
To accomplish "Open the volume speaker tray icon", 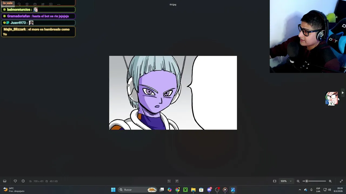I will [x=329, y=190].
